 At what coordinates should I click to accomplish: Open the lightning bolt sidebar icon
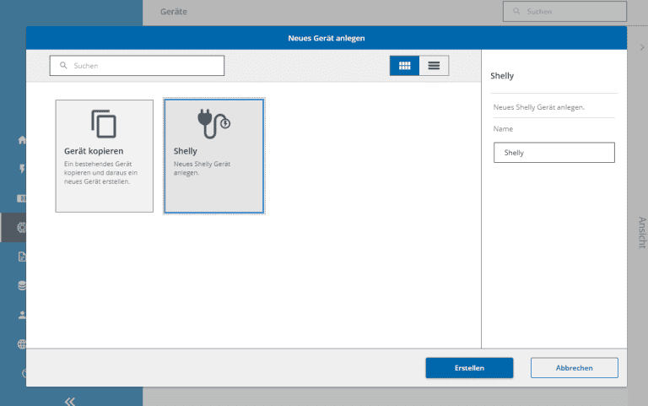point(22,169)
